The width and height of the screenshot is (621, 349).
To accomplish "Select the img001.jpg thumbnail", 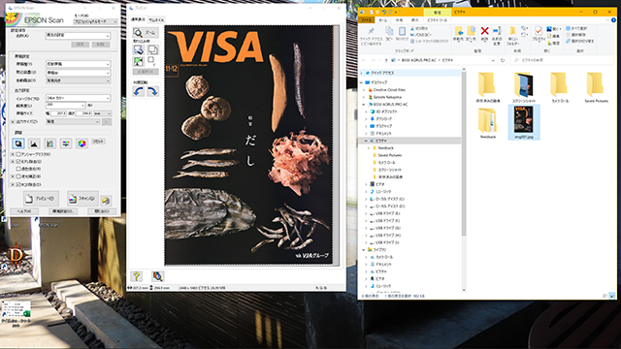I will (x=524, y=122).
